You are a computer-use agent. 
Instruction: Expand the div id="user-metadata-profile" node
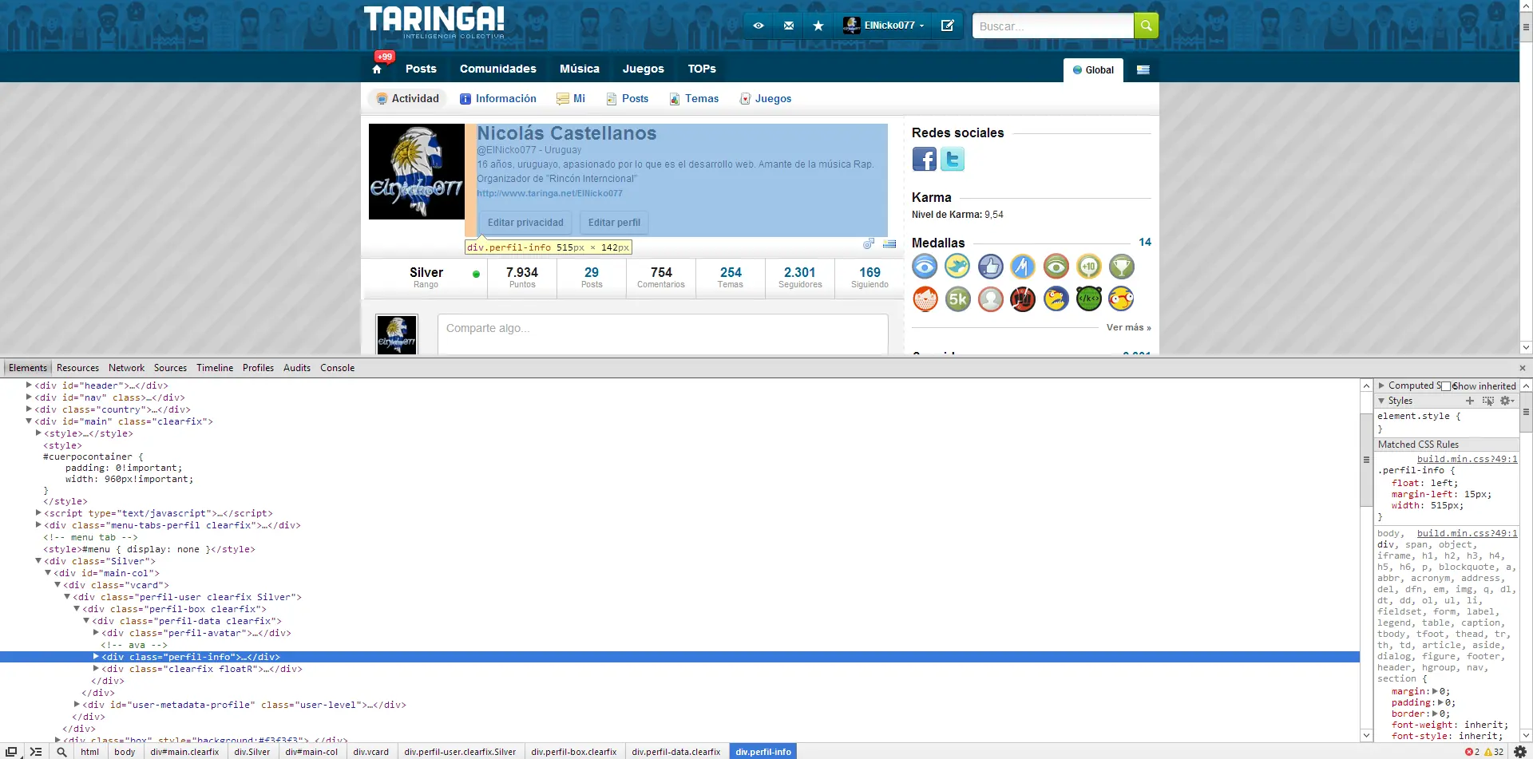[x=77, y=705]
